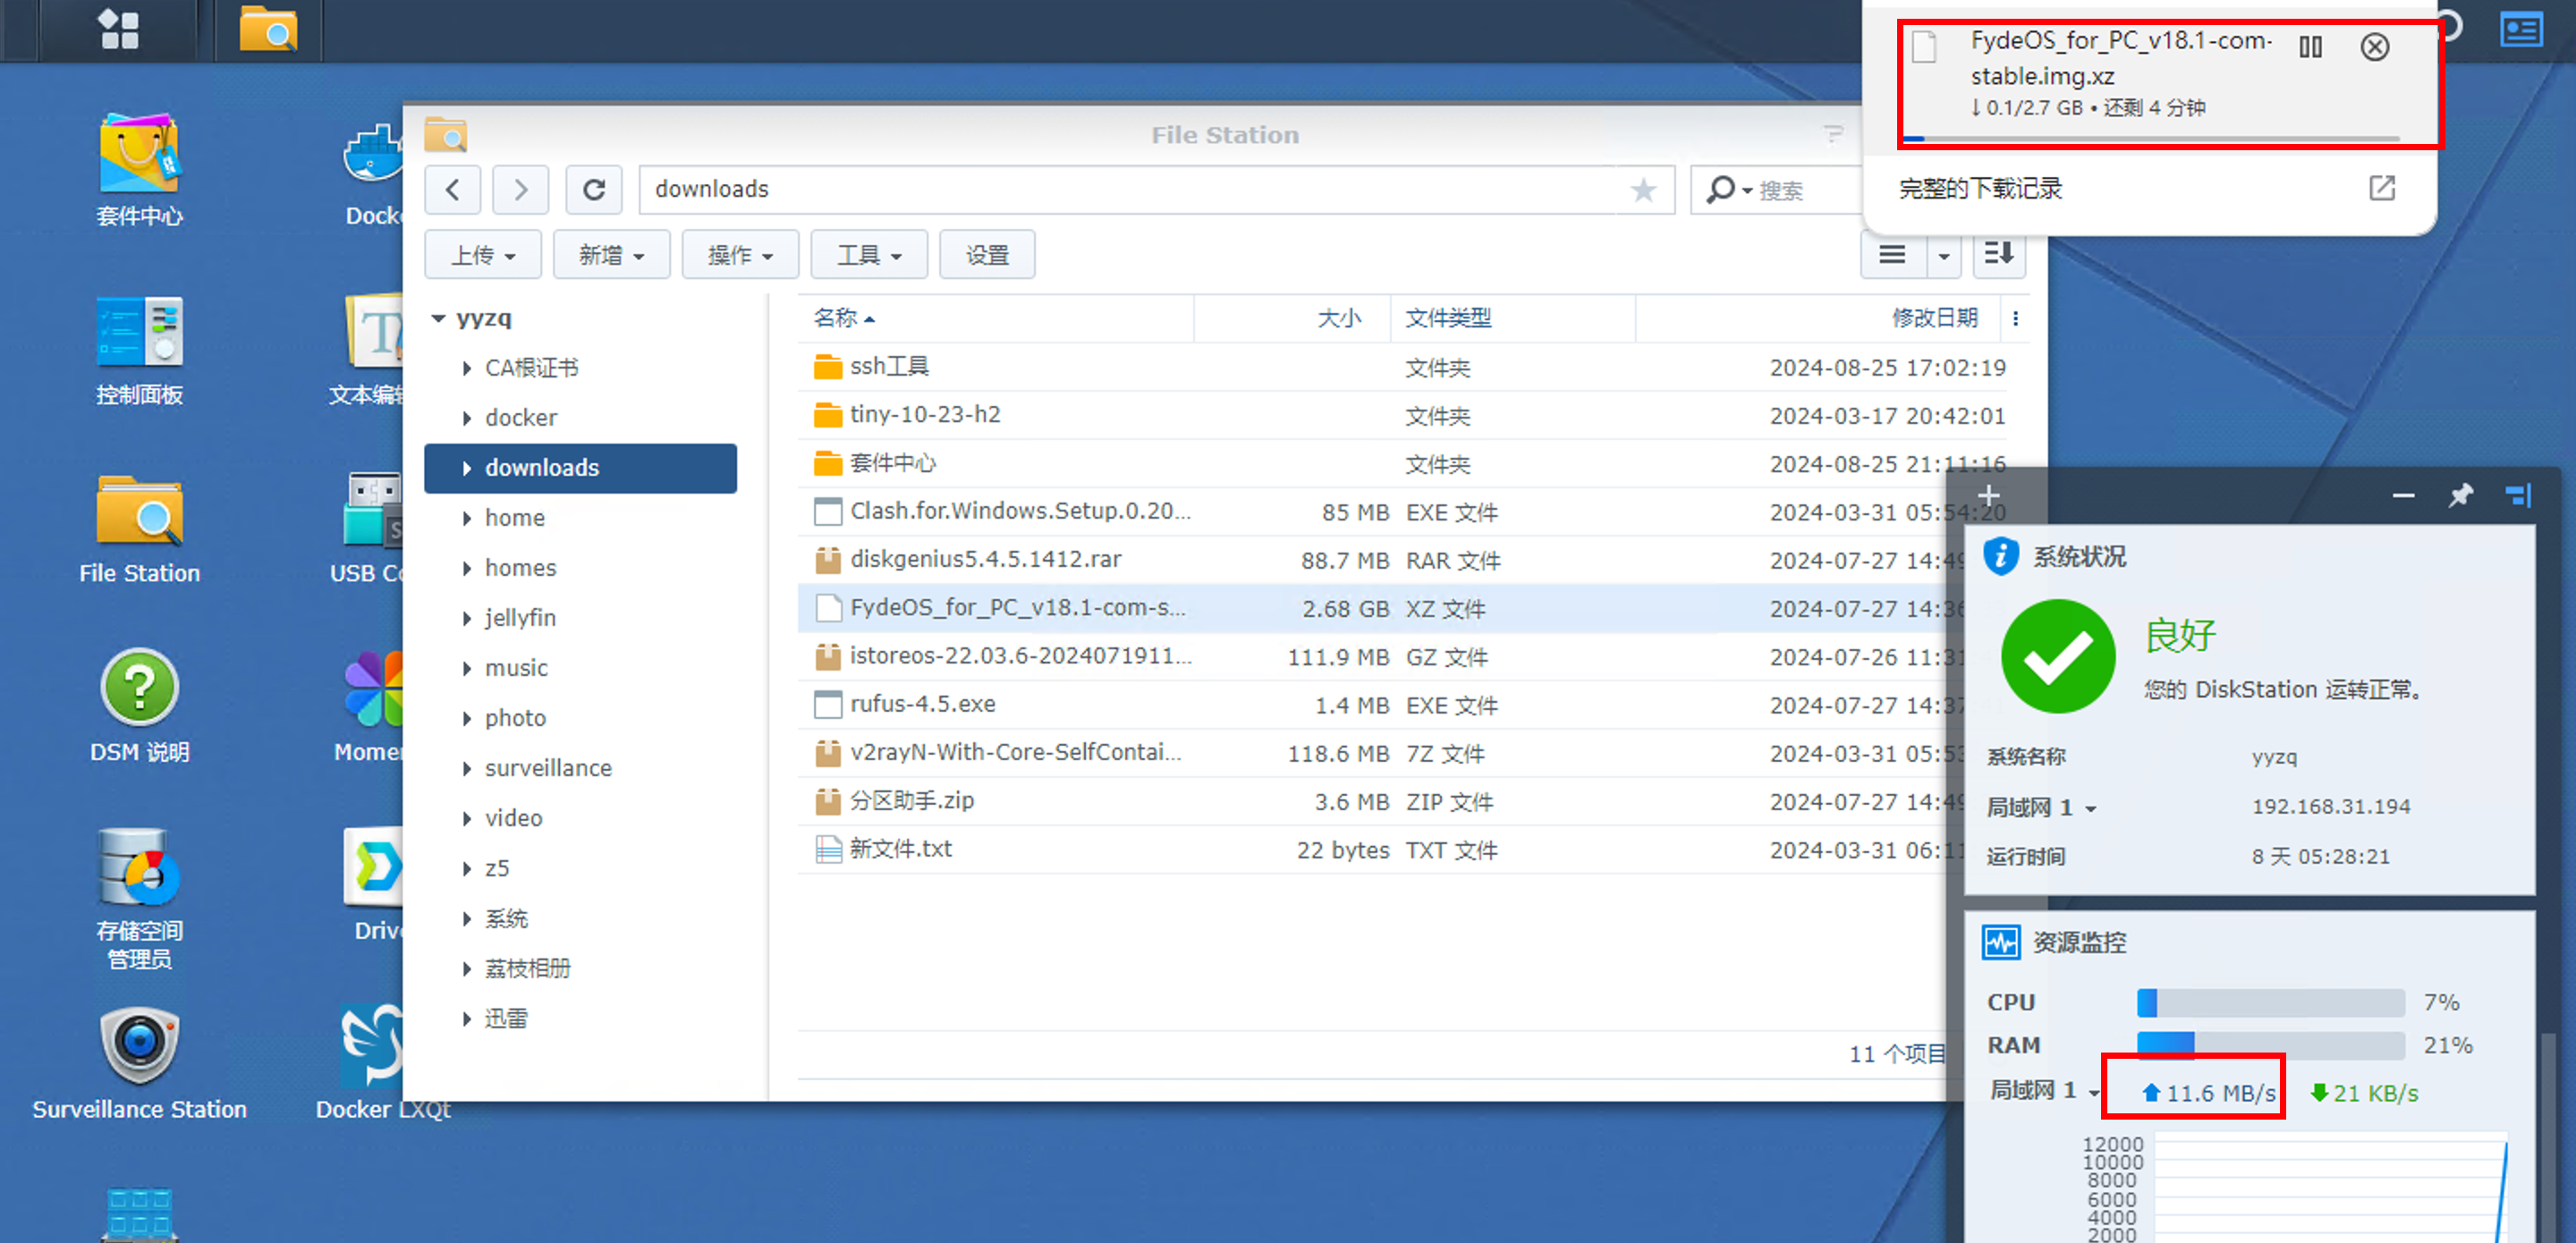The width and height of the screenshot is (2576, 1243).
Task: Select the downloads folder in tree
Action: 580,468
